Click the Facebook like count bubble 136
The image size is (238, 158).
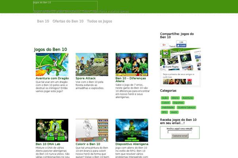click(181, 42)
